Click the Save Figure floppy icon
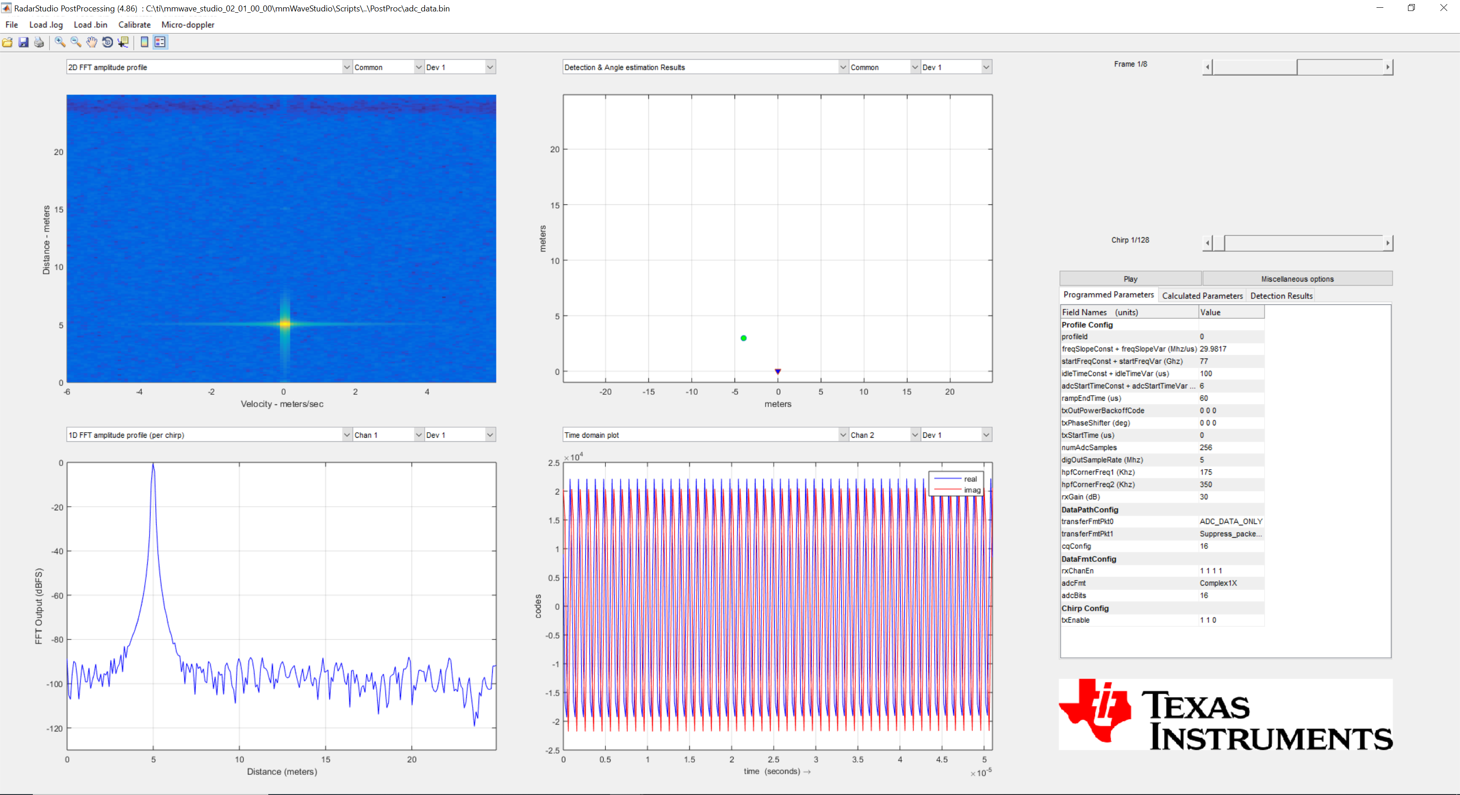 (x=23, y=42)
